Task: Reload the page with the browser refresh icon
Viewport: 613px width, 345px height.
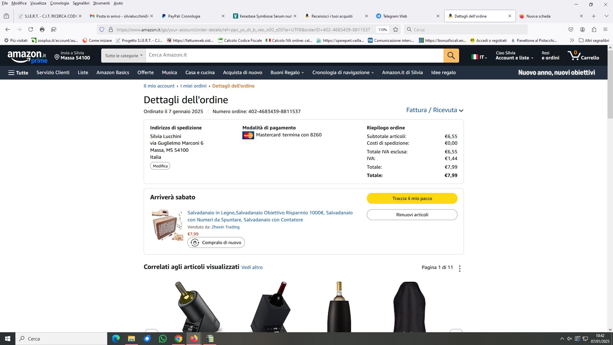Action: pos(31,29)
